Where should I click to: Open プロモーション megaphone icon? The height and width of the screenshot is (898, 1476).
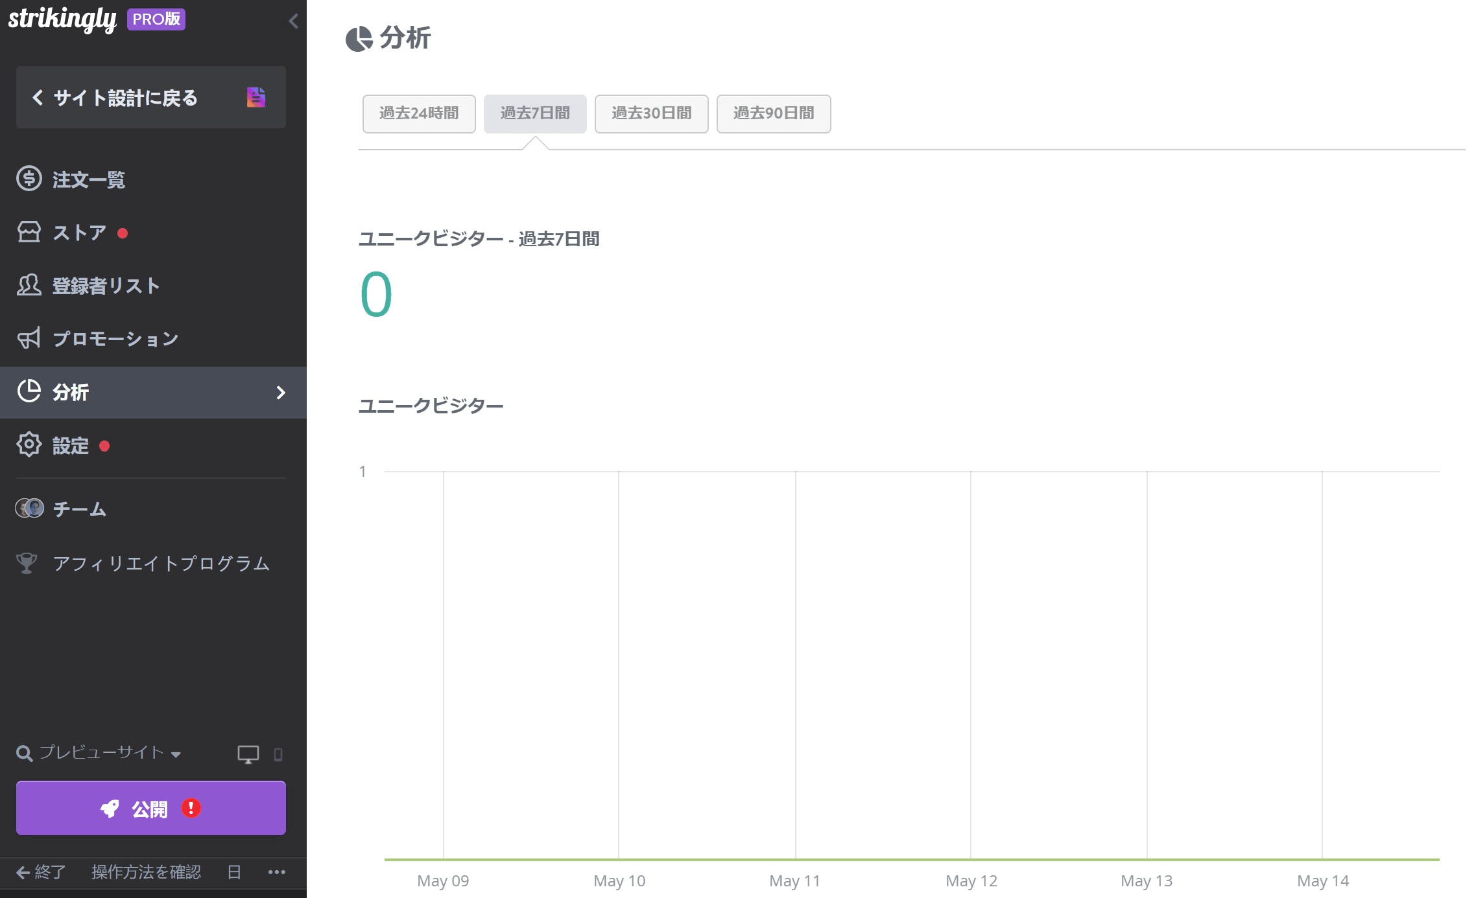[29, 338]
